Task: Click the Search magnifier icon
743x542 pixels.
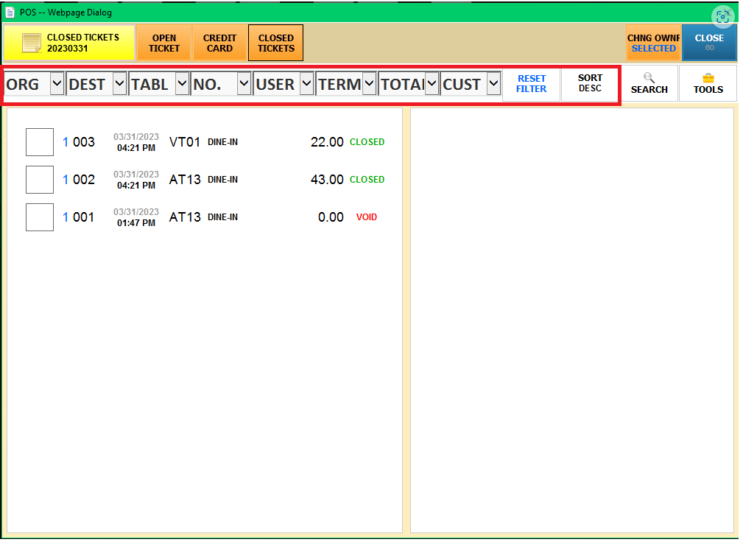Action: coord(649,77)
